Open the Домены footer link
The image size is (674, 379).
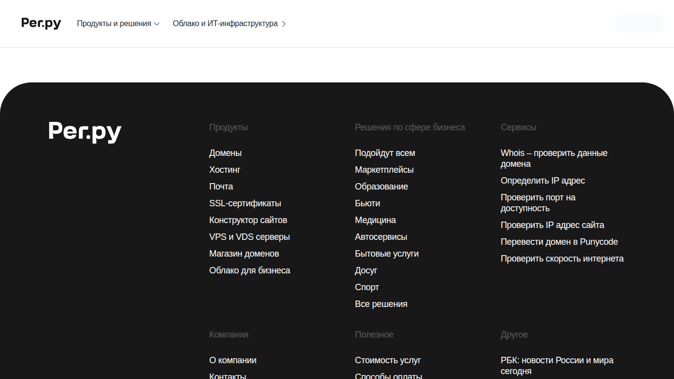coord(225,153)
